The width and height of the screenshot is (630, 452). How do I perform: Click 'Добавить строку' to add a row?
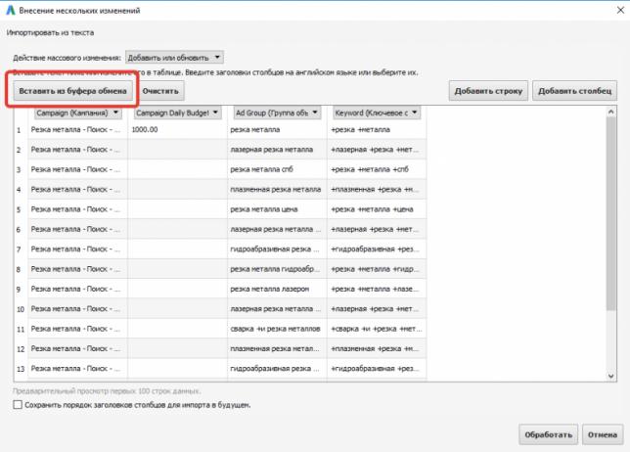click(488, 91)
